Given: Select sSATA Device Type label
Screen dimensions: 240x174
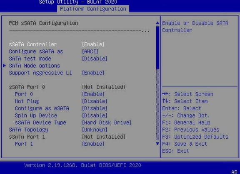Looking at the screenshot, I should coord(40,123).
